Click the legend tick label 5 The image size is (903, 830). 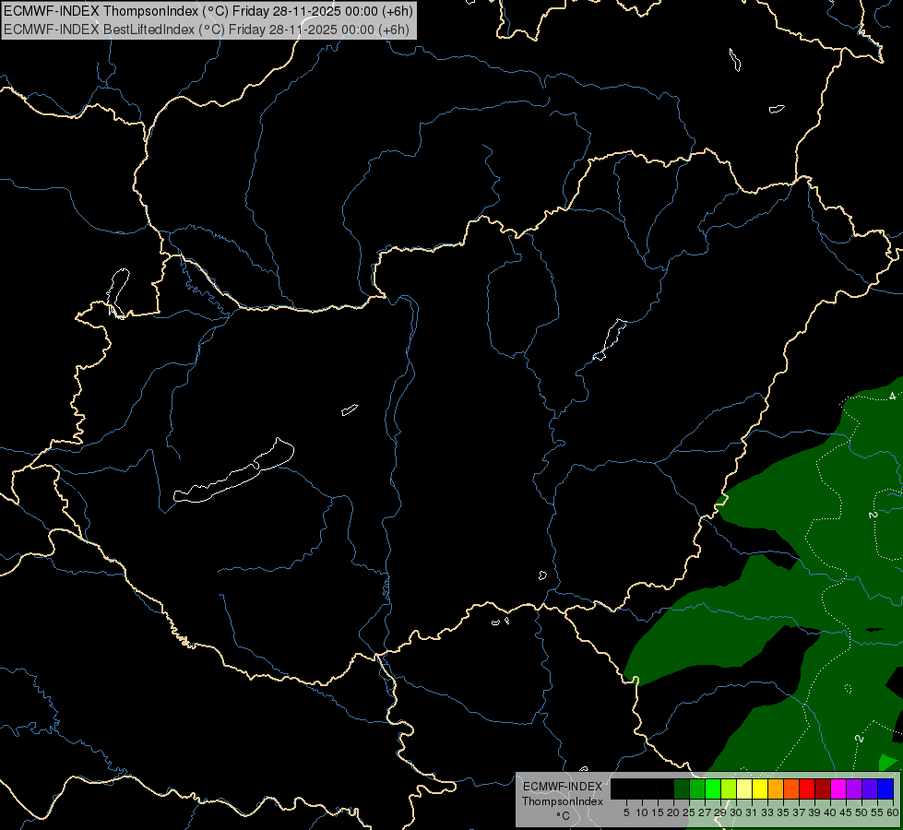(x=626, y=812)
